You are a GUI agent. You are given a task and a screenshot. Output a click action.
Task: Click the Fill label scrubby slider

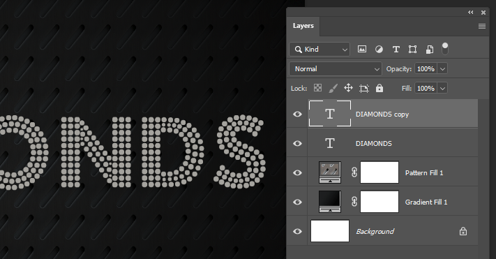pos(407,89)
